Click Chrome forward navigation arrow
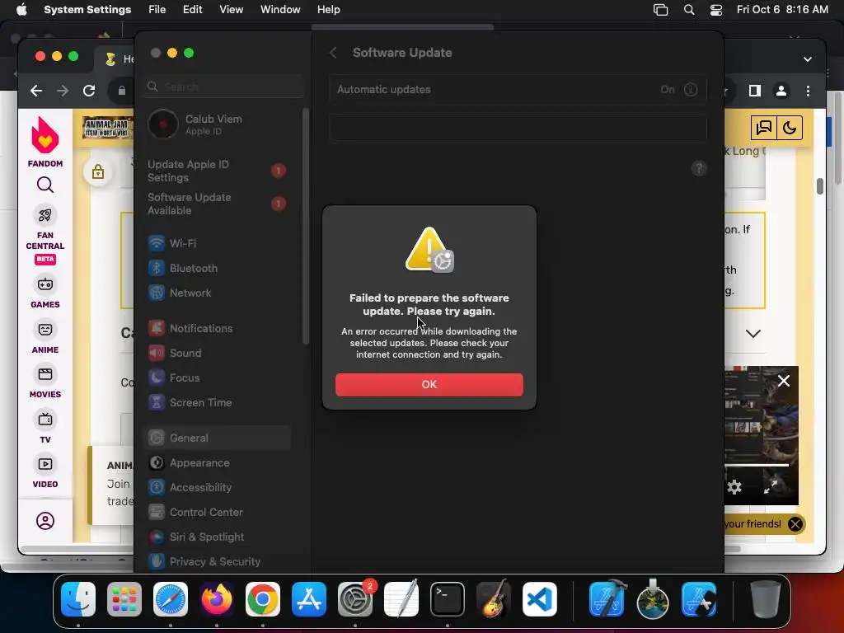 63,91
